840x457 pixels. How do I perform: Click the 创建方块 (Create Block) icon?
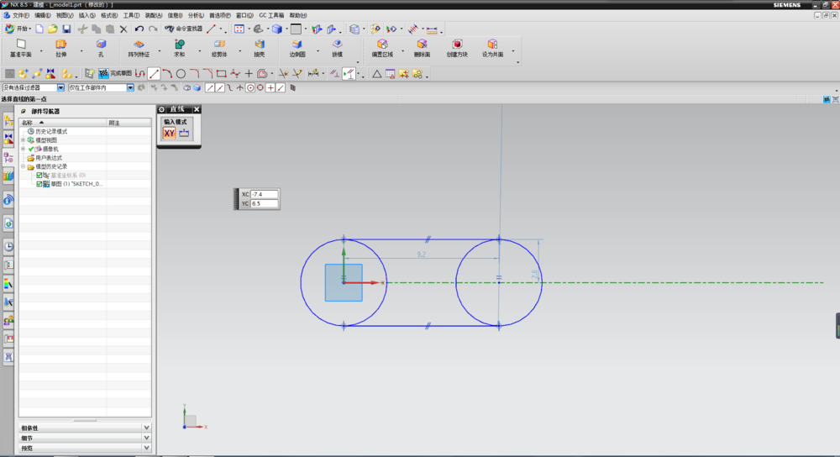click(x=457, y=45)
